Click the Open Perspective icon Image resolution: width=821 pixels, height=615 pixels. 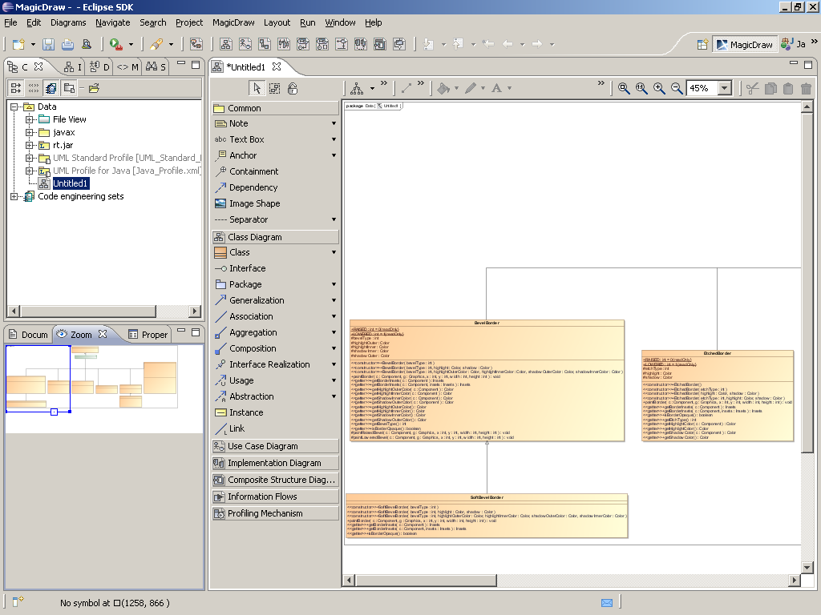click(702, 45)
